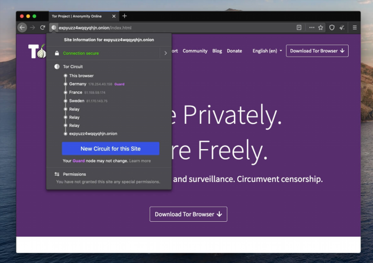Viewport: 373px width, 263px height.
Task: Click the Germany guard node row
Action: coord(94,84)
